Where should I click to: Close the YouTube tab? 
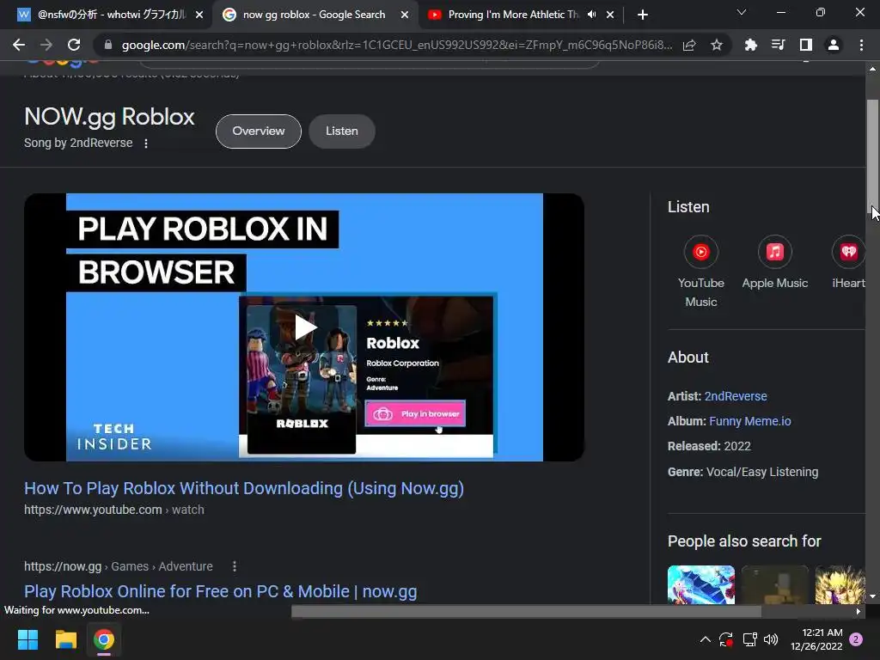click(610, 15)
